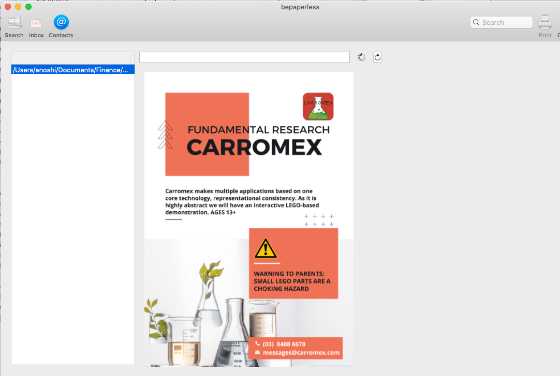This screenshot has height=376, width=560.
Task: Click the loading spinner indicator
Action: pos(362,57)
